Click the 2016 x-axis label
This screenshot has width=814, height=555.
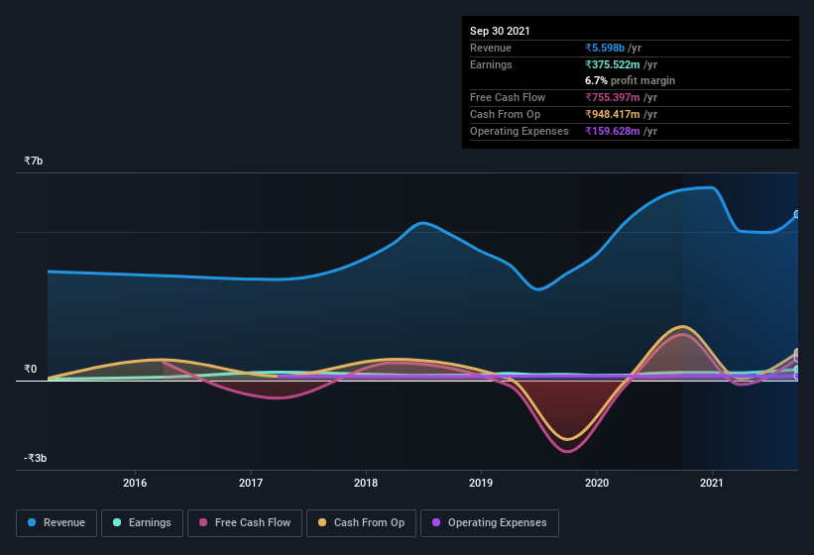[x=135, y=483]
